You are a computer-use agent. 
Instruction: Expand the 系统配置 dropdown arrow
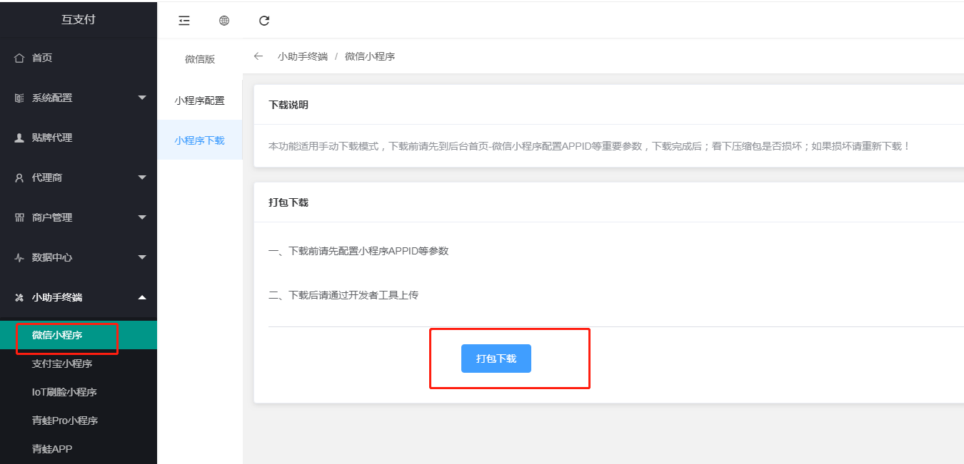pos(142,98)
